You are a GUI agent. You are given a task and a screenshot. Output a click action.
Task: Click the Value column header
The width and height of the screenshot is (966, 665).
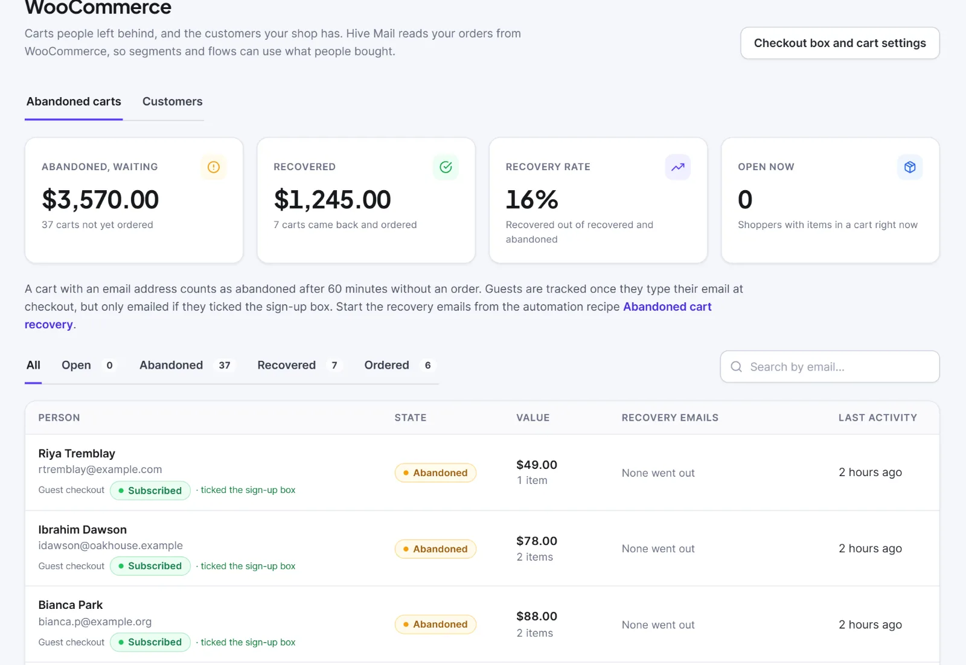click(x=533, y=418)
